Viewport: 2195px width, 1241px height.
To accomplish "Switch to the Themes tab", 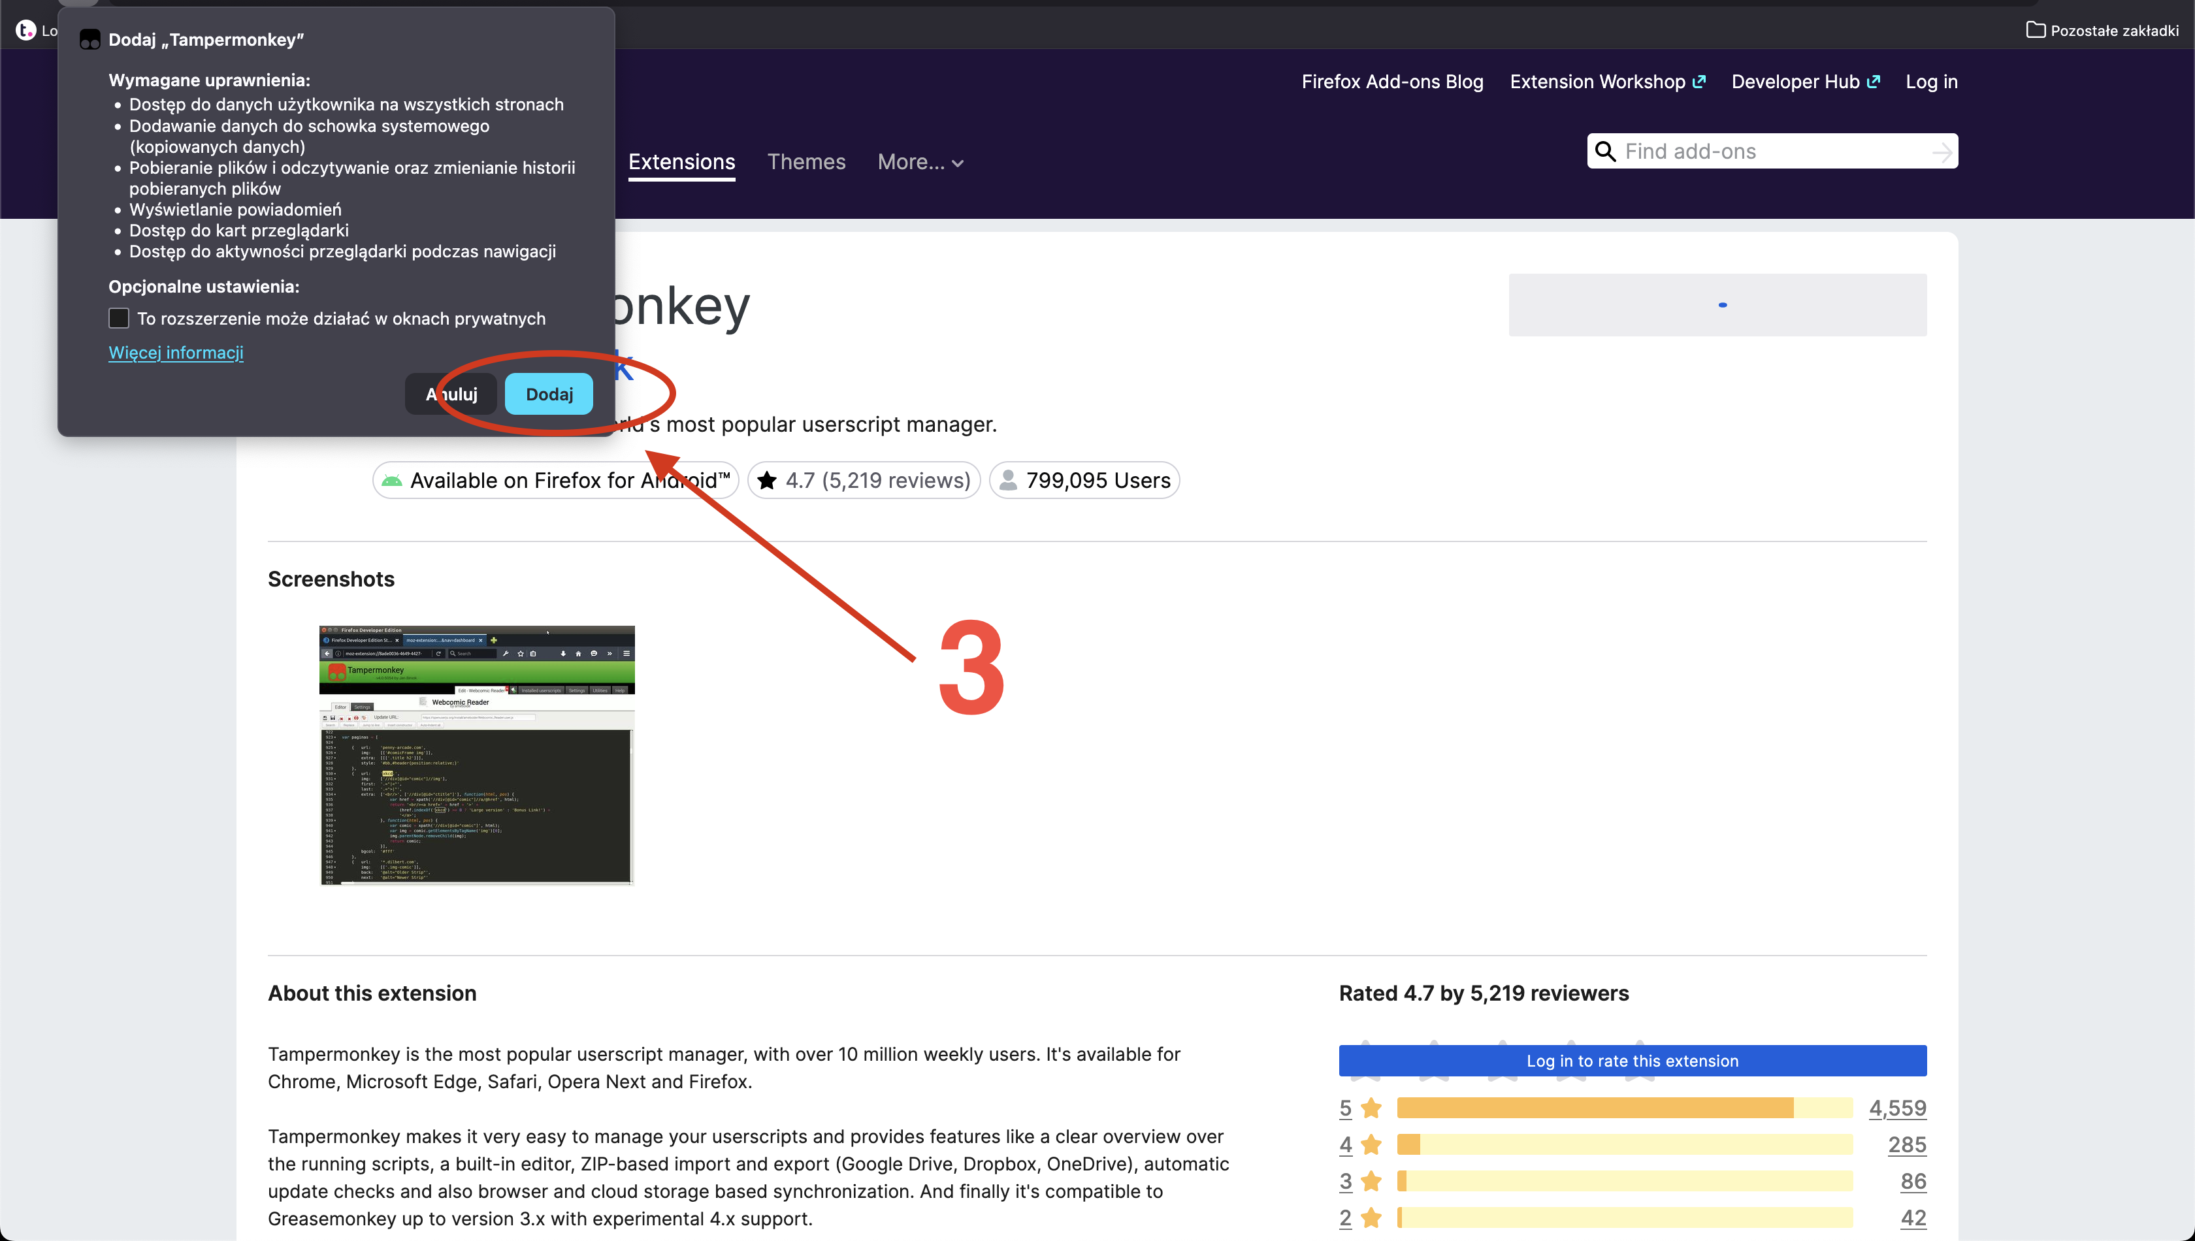I will point(805,162).
